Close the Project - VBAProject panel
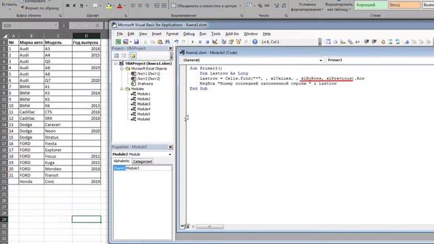Image resolution: width=434 pixels, height=244 pixels. point(170,48)
